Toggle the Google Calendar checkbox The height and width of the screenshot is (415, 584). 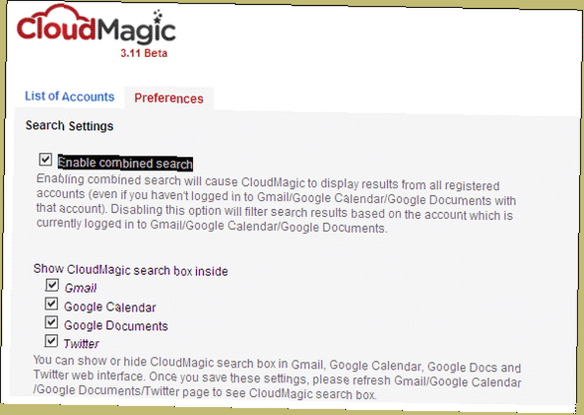pyautogui.click(x=51, y=304)
